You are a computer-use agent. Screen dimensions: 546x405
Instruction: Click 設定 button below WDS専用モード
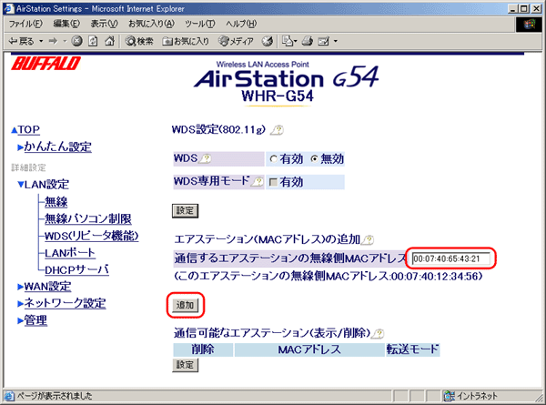pos(185,211)
